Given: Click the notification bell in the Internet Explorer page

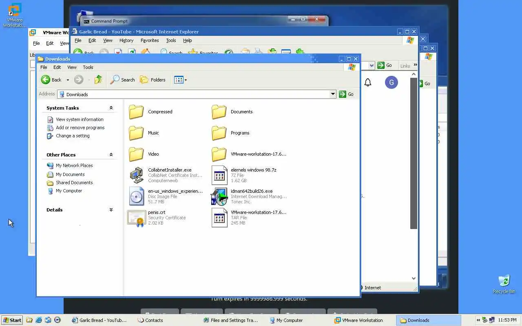Looking at the screenshot, I should 368,83.
